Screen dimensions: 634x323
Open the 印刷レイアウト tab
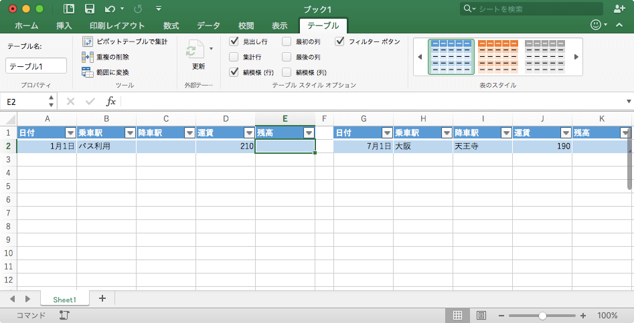(117, 25)
